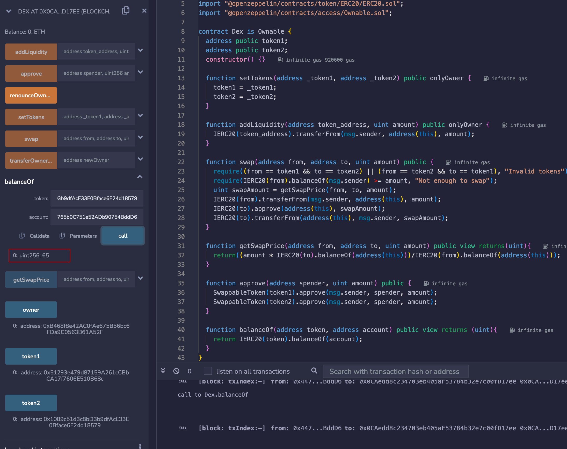Image resolution: width=567 pixels, height=449 pixels.
Task: Copy balanceOf Calldata
Action: pyautogui.click(x=34, y=236)
